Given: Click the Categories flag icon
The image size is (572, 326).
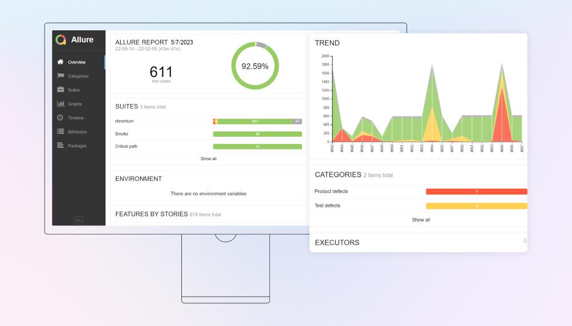Looking at the screenshot, I should (61, 76).
